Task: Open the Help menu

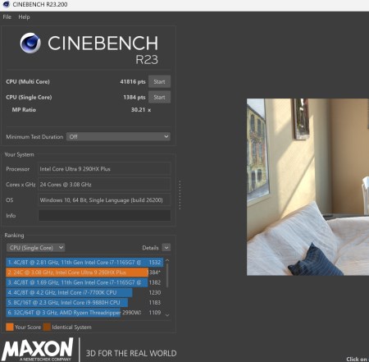Action: tap(24, 17)
